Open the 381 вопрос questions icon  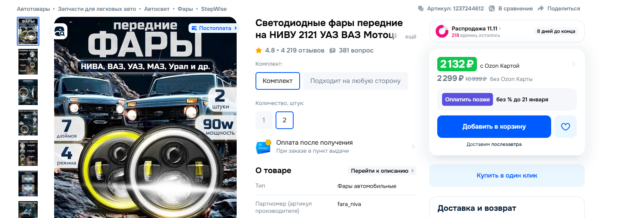coord(333,50)
